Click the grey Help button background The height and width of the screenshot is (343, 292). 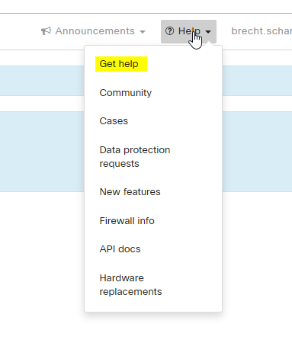(x=188, y=32)
